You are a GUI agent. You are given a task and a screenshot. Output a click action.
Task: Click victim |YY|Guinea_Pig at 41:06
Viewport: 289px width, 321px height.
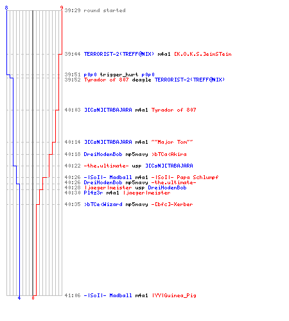[x=174, y=295]
